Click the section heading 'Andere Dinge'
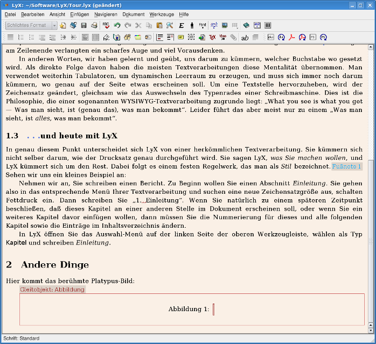The height and width of the screenshot is (344, 376). 55,265
